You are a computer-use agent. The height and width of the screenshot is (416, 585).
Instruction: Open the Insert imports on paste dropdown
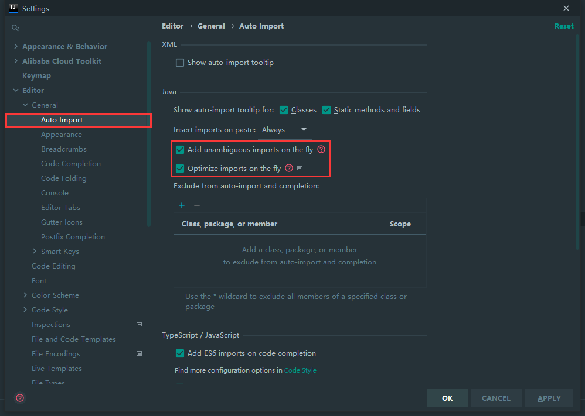pyautogui.click(x=284, y=130)
